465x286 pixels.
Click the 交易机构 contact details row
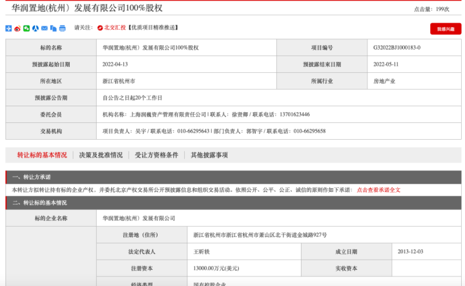click(x=279, y=131)
